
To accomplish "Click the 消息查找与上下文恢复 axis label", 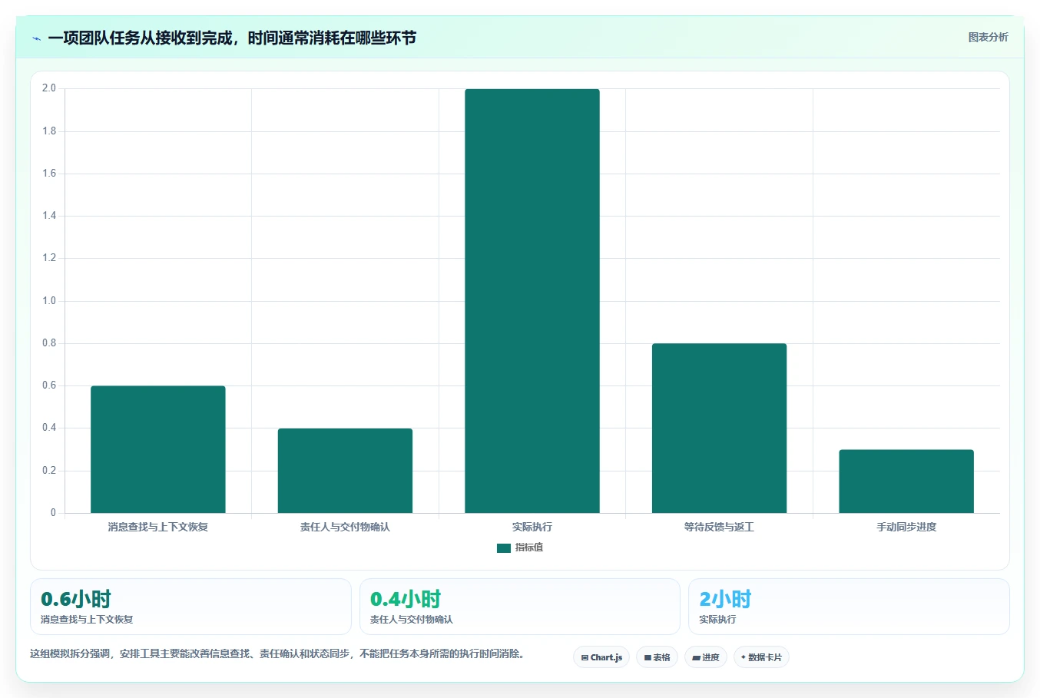I will pyautogui.click(x=158, y=527).
